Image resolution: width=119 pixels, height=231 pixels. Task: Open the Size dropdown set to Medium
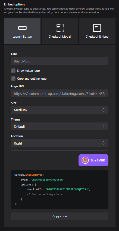tap(60, 110)
